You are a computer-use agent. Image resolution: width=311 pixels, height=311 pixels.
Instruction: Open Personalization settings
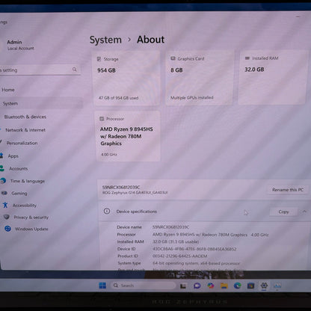click(22, 143)
